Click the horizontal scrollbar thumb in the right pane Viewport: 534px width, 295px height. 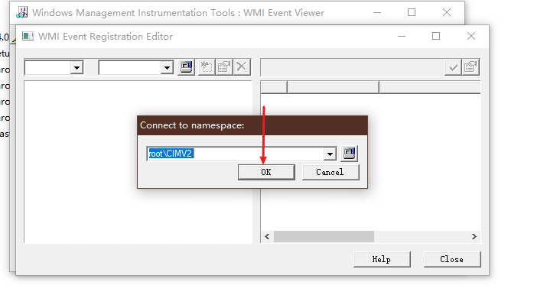pos(324,236)
